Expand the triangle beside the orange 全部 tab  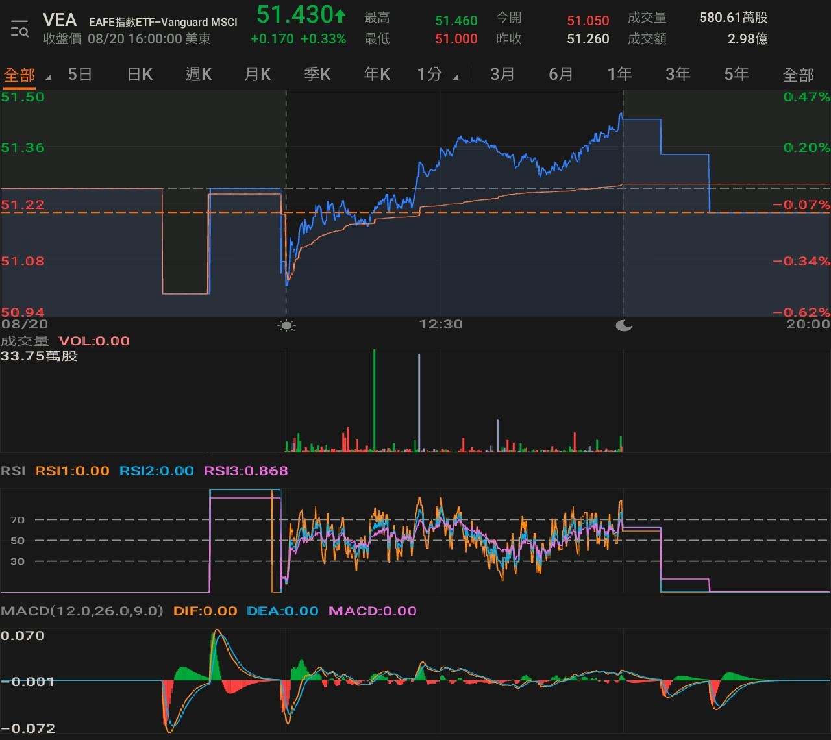tap(49, 77)
